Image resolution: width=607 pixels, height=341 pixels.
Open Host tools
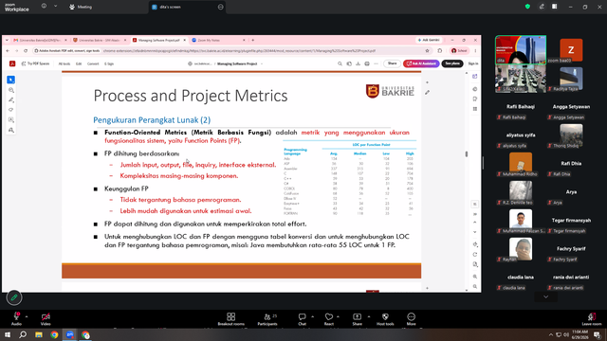(x=385, y=318)
